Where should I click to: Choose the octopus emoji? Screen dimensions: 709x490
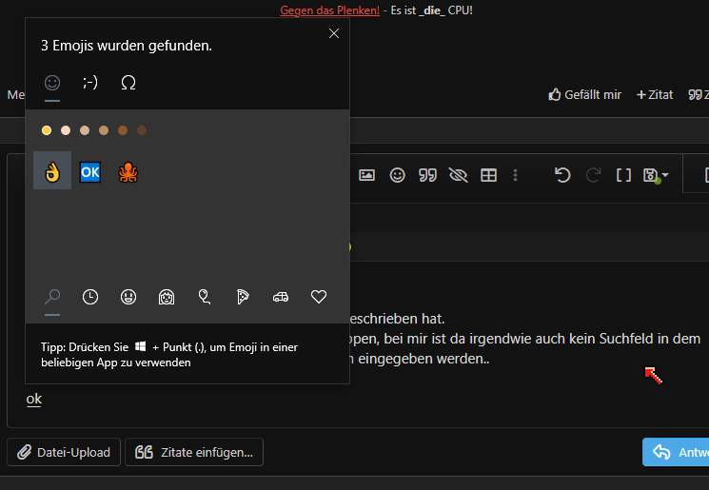pos(128,171)
